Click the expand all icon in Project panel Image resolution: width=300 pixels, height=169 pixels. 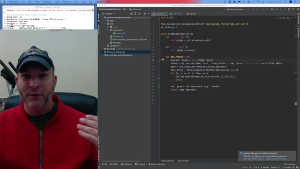(x=135, y=14)
